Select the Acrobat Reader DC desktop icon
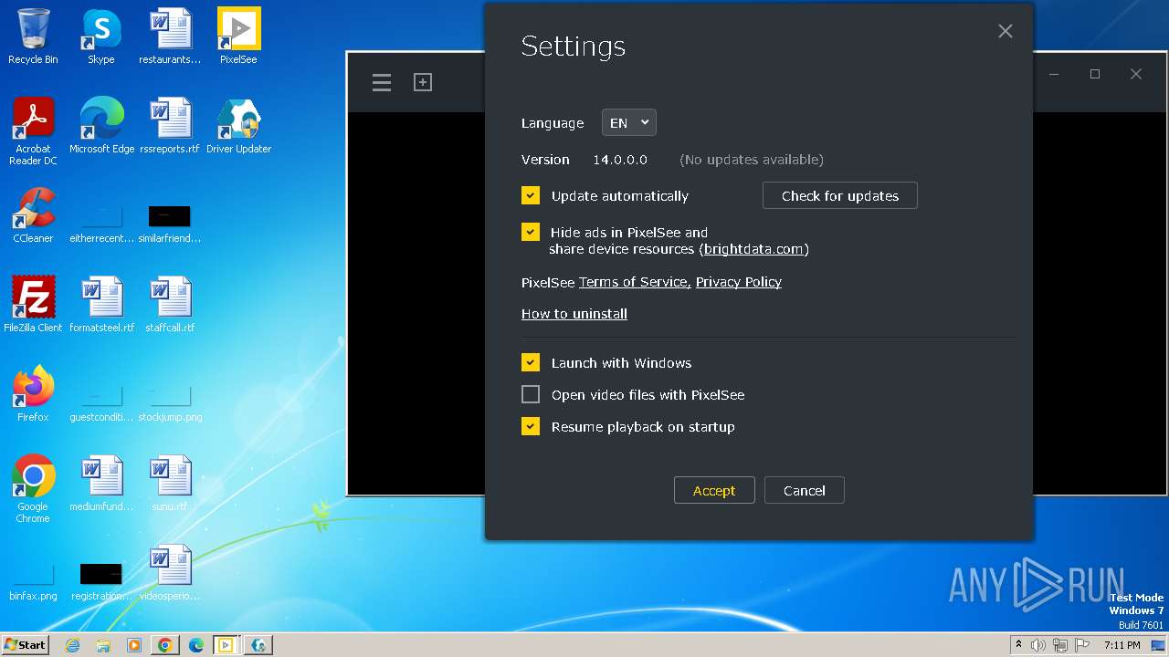Screen dimensions: 1169x657 pyautogui.click(x=33, y=131)
